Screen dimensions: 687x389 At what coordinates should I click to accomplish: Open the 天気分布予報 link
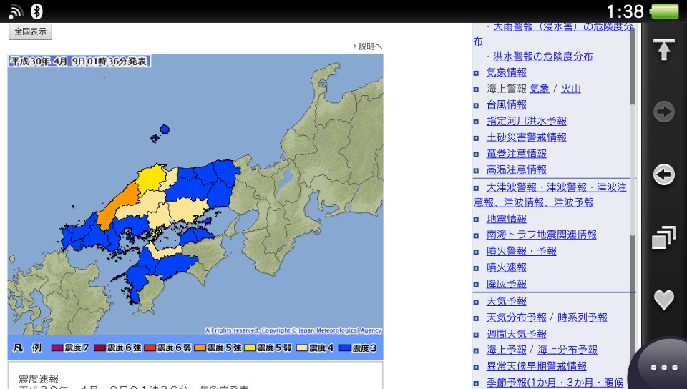point(517,317)
